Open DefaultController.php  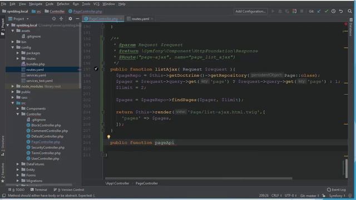coord(47,136)
